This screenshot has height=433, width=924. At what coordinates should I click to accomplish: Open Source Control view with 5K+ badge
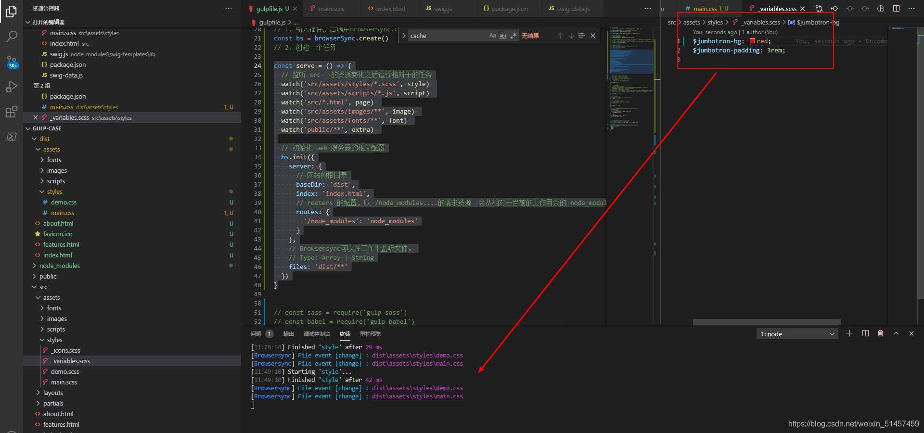pyautogui.click(x=12, y=62)
